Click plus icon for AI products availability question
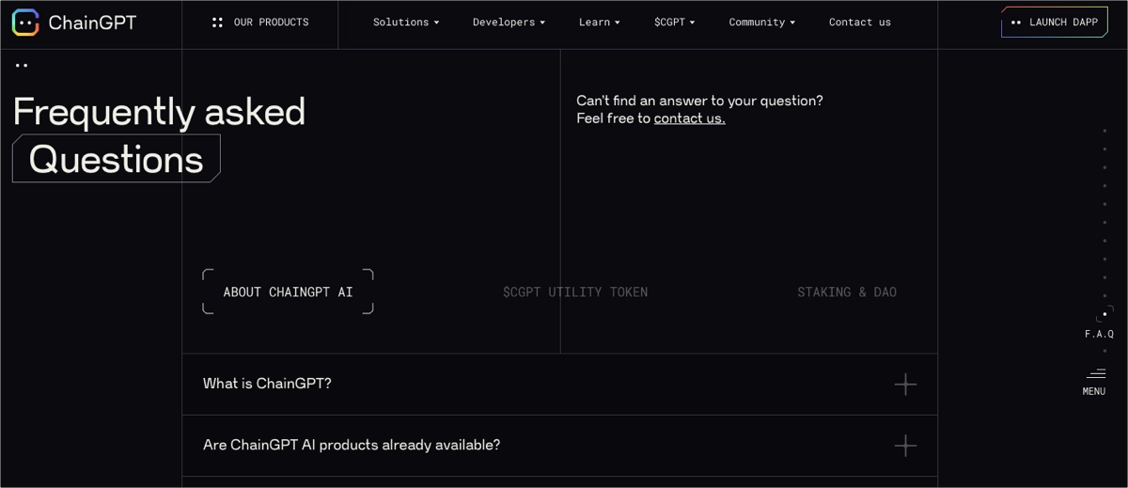The width and height of the screenshot is (1128, 488). 905,446
